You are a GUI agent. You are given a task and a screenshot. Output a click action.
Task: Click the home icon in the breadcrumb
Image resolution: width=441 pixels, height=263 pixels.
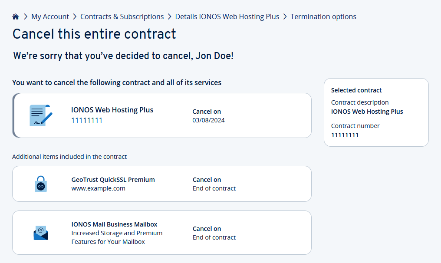pos(16,16)
